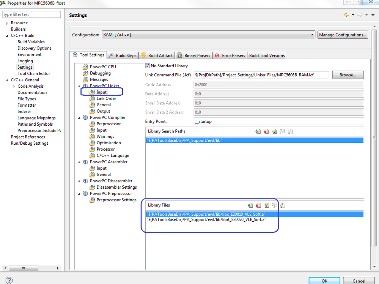Go forward with the grey arrow
This screenshot has width=379, height=284.
(360, 15)
